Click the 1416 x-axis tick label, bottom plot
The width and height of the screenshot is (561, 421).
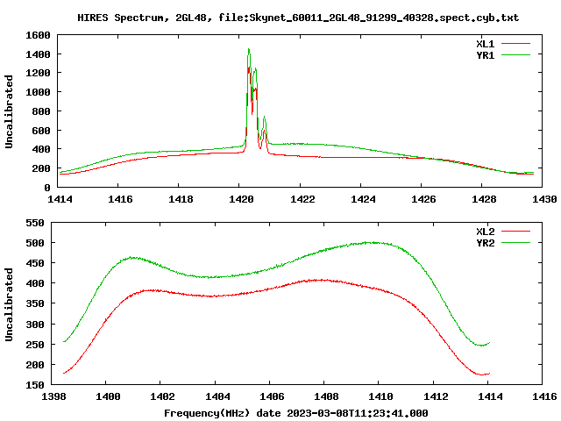point(544,396)
